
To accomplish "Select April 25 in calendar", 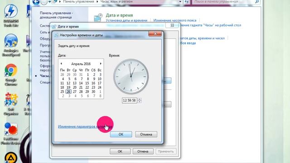I will coord(62,91).
